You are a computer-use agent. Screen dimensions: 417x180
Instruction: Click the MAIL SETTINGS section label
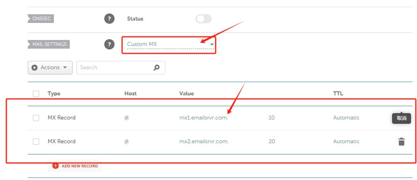tap(49, 44)
